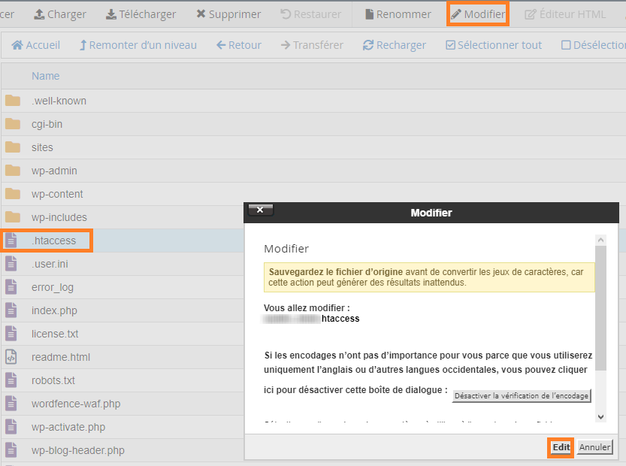The image size is (626, 466).
Task: Click the dialog vertical scrollbar thumb
Action: point(600,308)
